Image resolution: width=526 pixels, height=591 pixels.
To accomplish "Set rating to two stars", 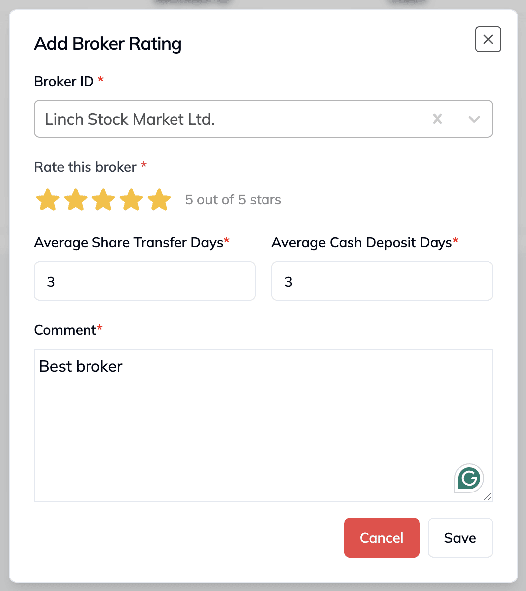I will 76,199.
